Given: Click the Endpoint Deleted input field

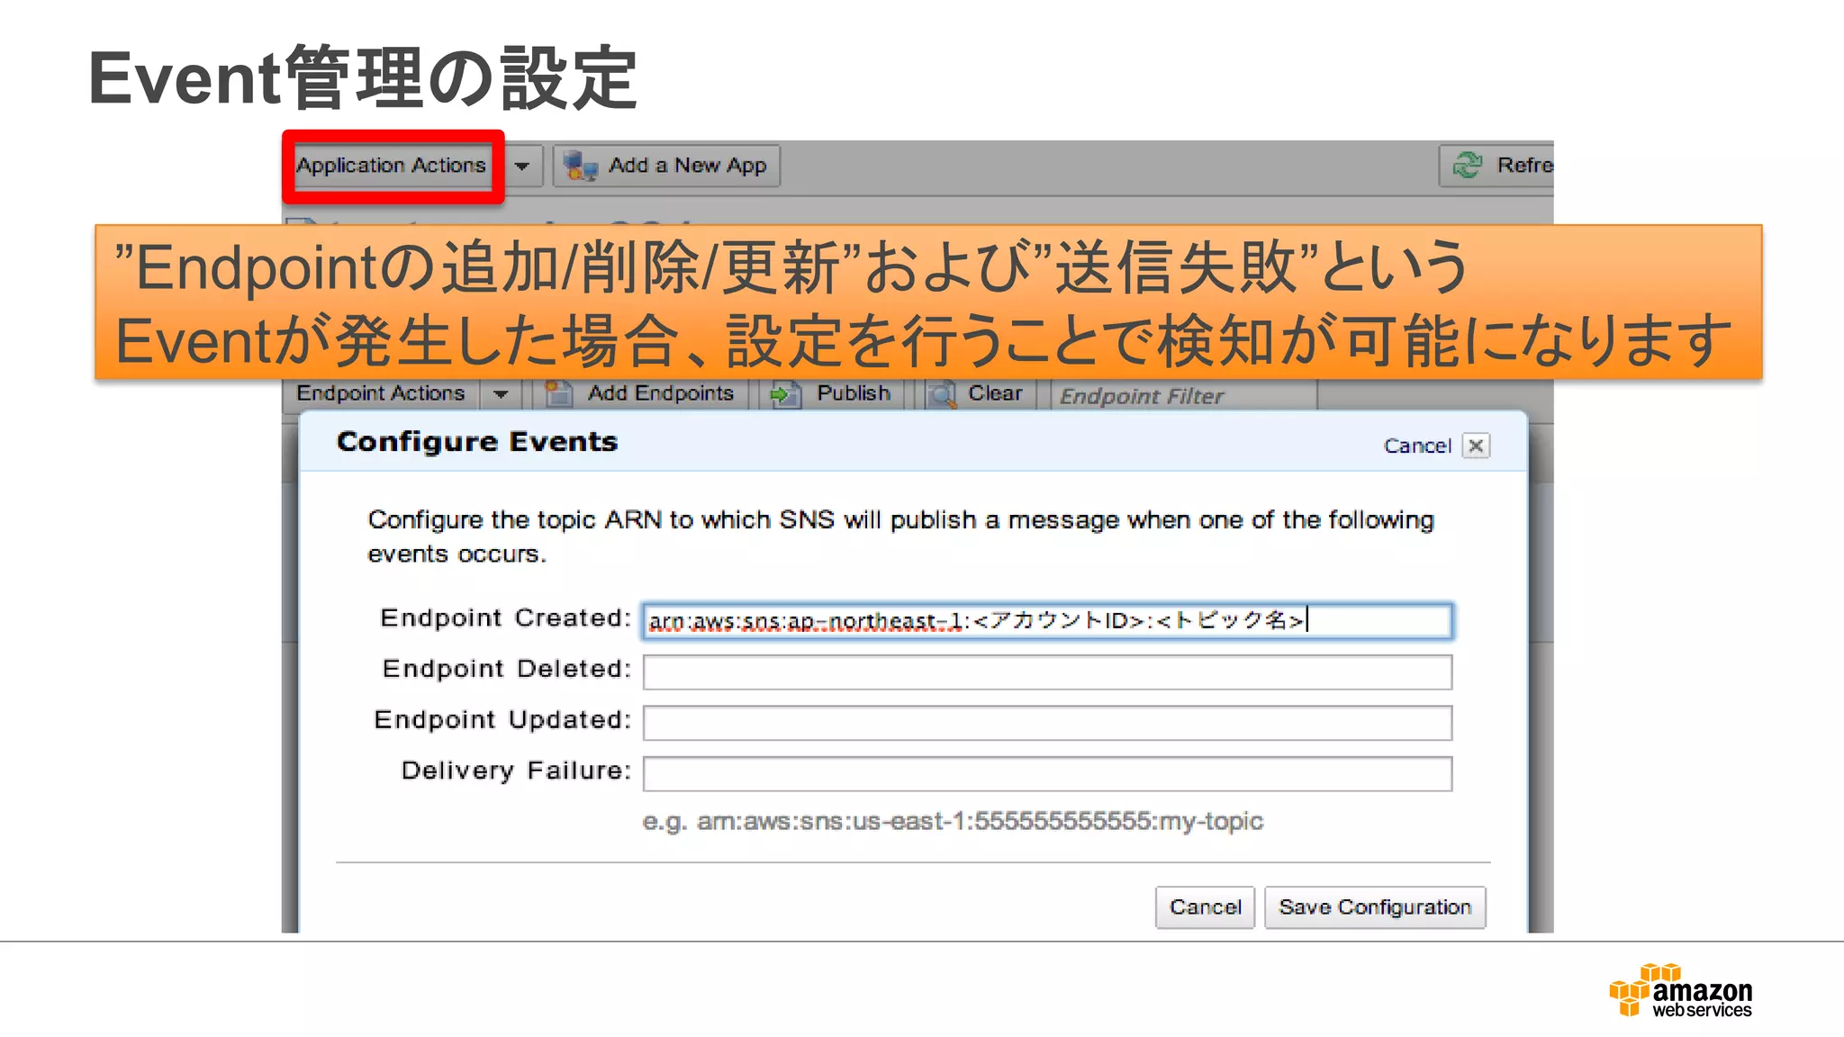Looking at the screenshot, I should 1047,672.
